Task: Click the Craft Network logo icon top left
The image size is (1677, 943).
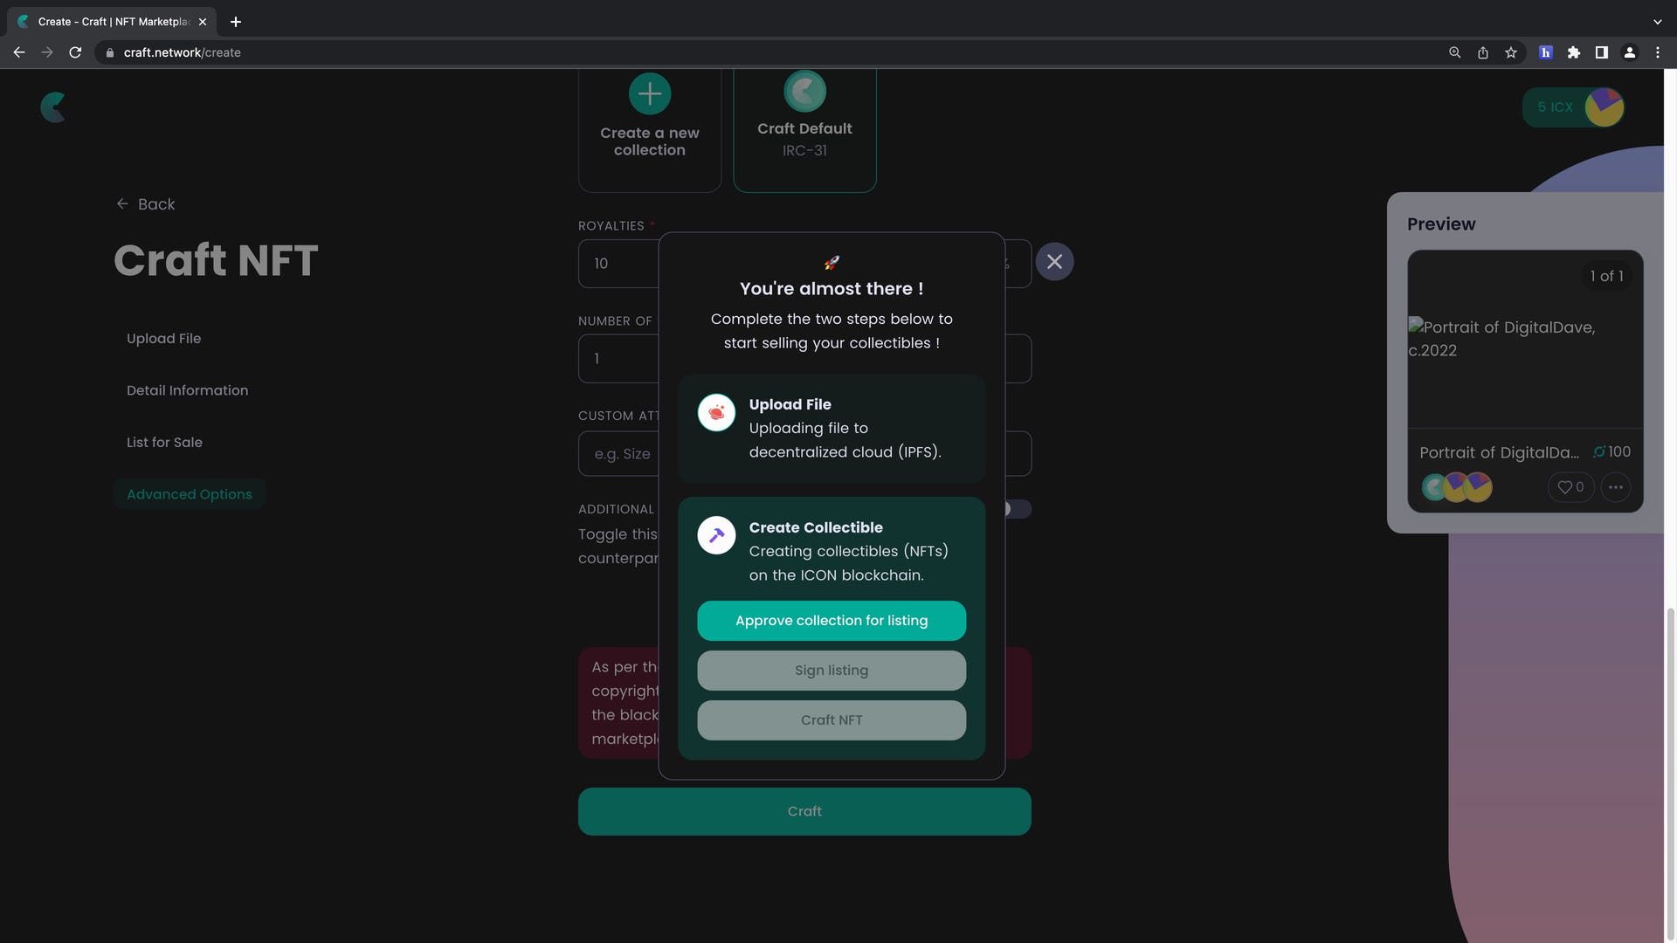Action: (x=52, y=107)
